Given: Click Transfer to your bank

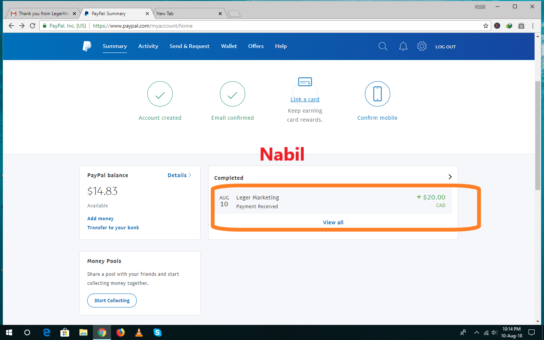Looking at the screenshot, I should 113,227.
